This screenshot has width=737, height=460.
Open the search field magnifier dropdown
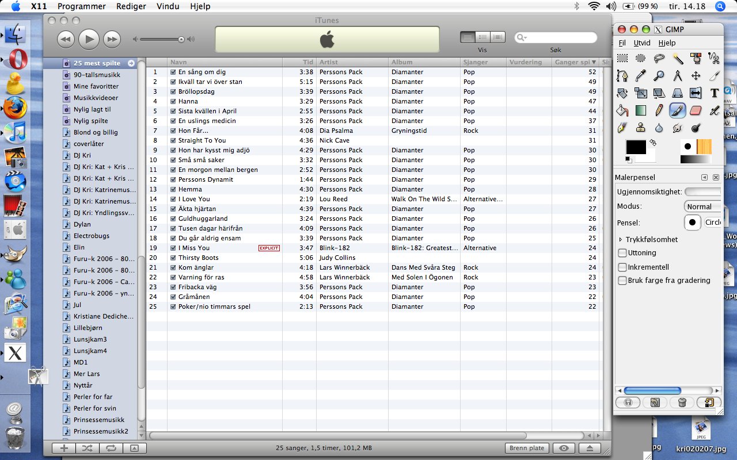[x=522, y=37]
